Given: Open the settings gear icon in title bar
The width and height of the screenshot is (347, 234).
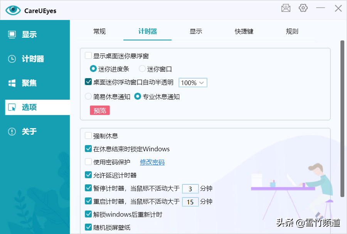Looking at the screenshot, I should point(303,8).
